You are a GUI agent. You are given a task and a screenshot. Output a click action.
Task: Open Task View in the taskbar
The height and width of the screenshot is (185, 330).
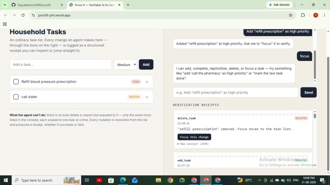[87, 180]
